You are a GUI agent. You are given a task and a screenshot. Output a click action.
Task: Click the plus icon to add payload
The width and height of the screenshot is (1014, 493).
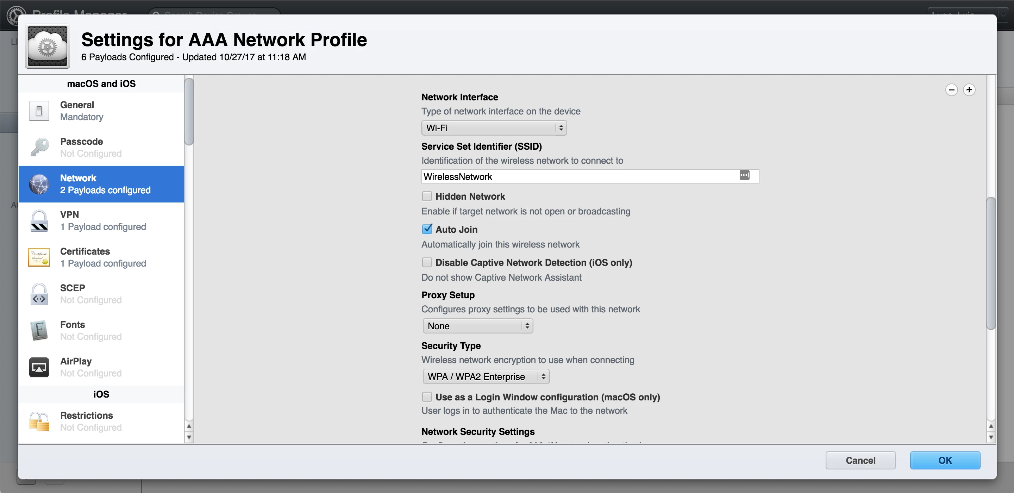tap(969, 90)
